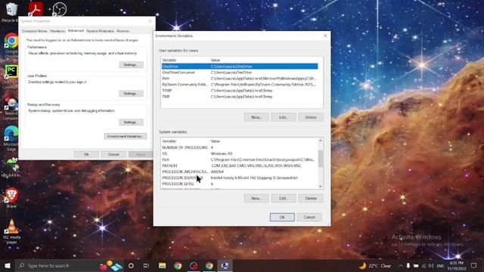The image size is (484, 272).
Task: Click the system variables scrollbar down arrow
Action: (x=321, y=187)
